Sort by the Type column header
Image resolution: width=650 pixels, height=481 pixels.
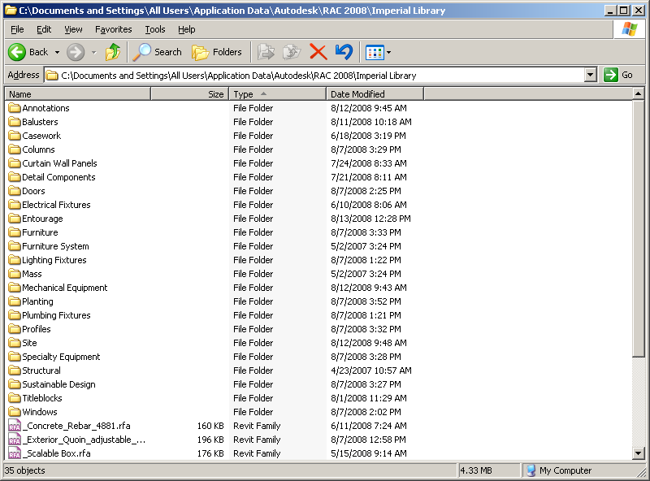tap(278, 94)
